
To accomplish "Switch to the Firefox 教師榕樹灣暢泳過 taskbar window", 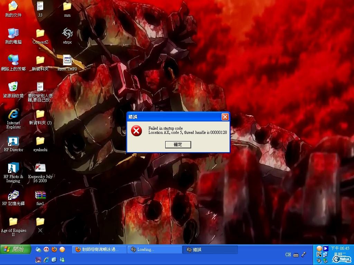I will pos(100,249).
